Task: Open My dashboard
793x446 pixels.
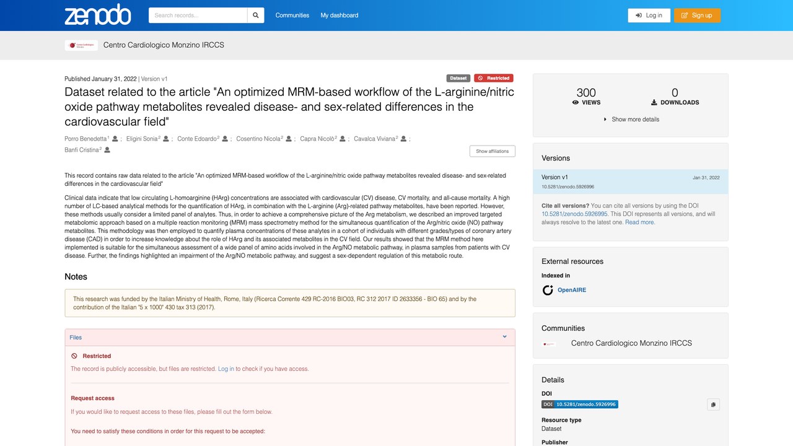Action: pos(340,15)
